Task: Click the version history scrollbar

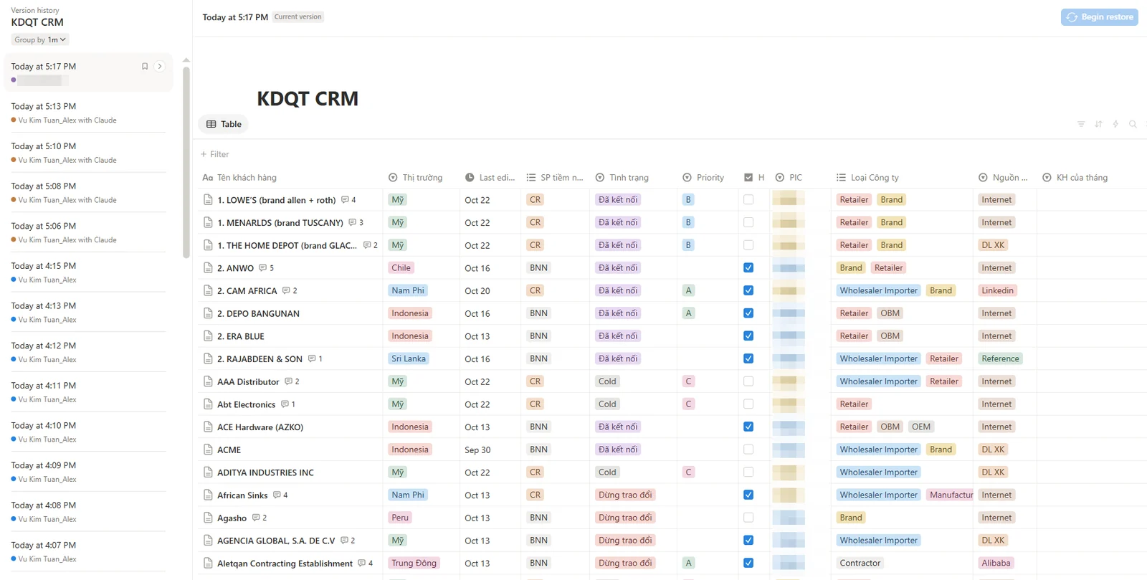Action: 186,161
